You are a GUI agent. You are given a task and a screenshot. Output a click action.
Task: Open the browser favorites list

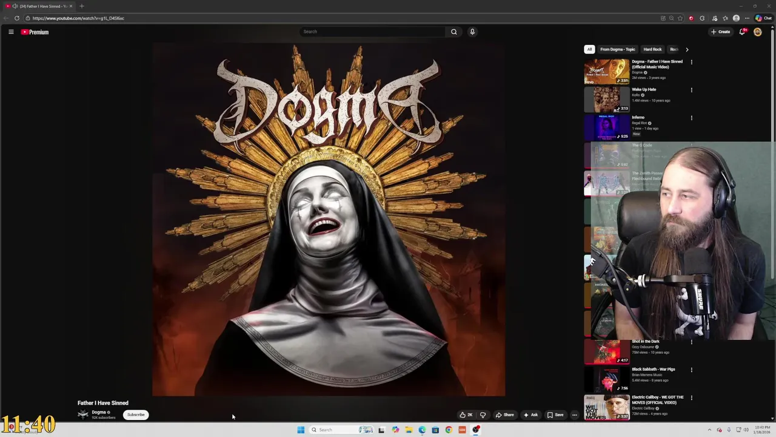pos(725,18)
